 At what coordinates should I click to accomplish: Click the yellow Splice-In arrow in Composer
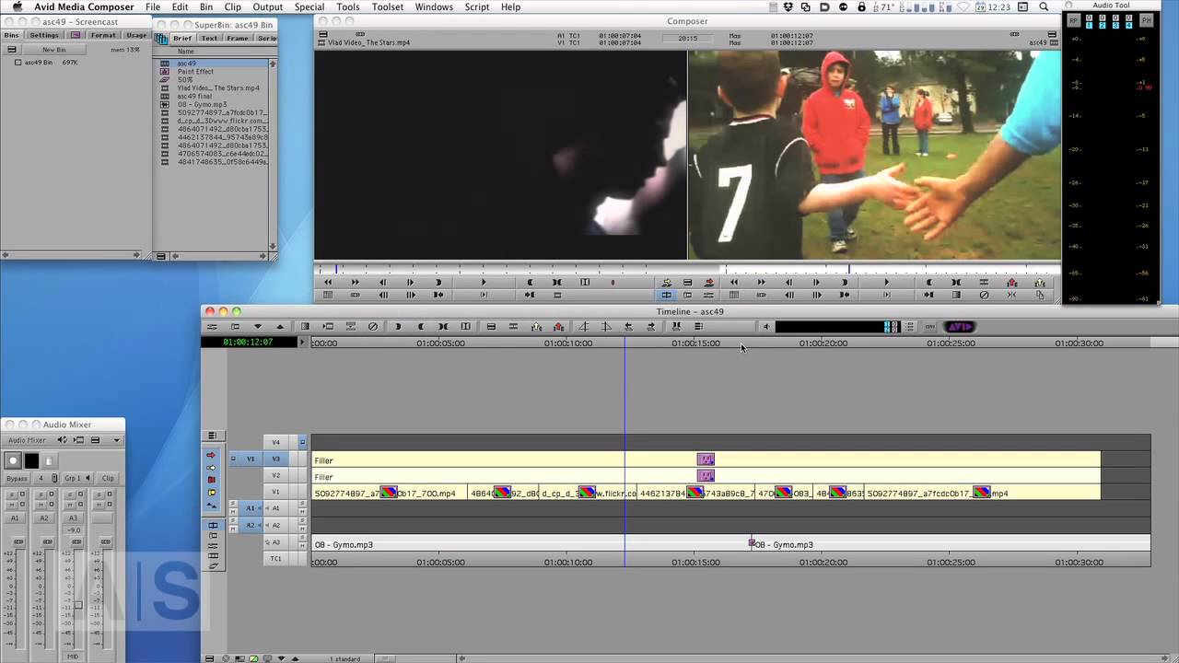[x=666, y=283]
